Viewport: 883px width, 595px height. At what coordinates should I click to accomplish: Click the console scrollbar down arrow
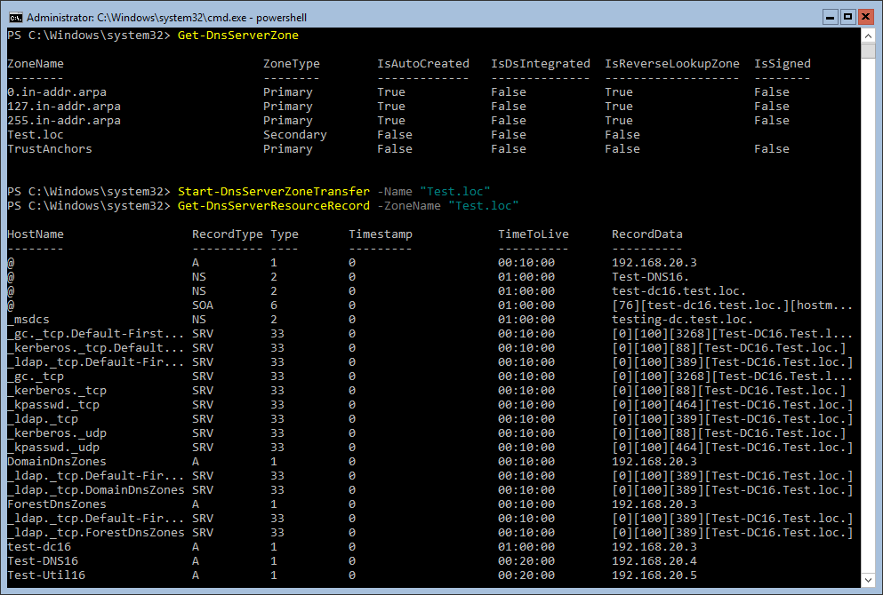pyautogui.click(x=868, y=580)
